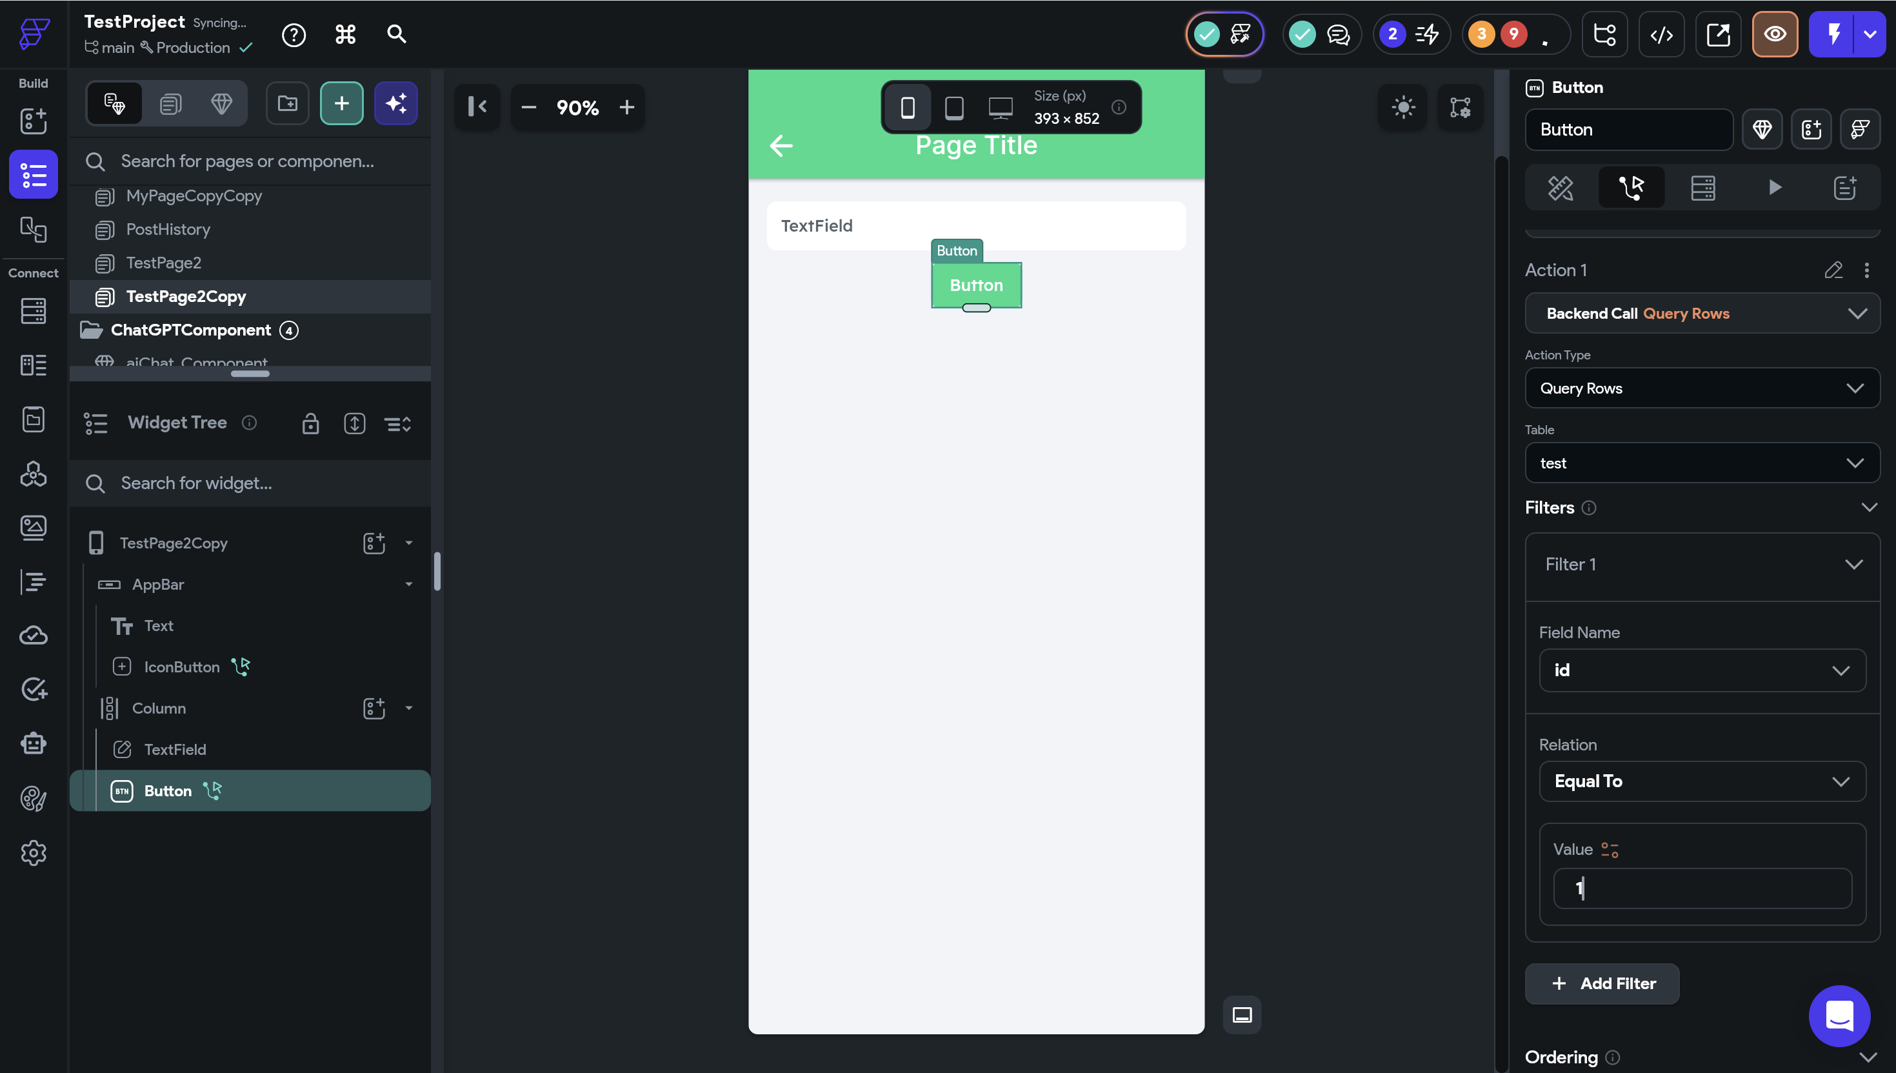
Task: Open the AI generate sparkle button
Action: [395, 103]
